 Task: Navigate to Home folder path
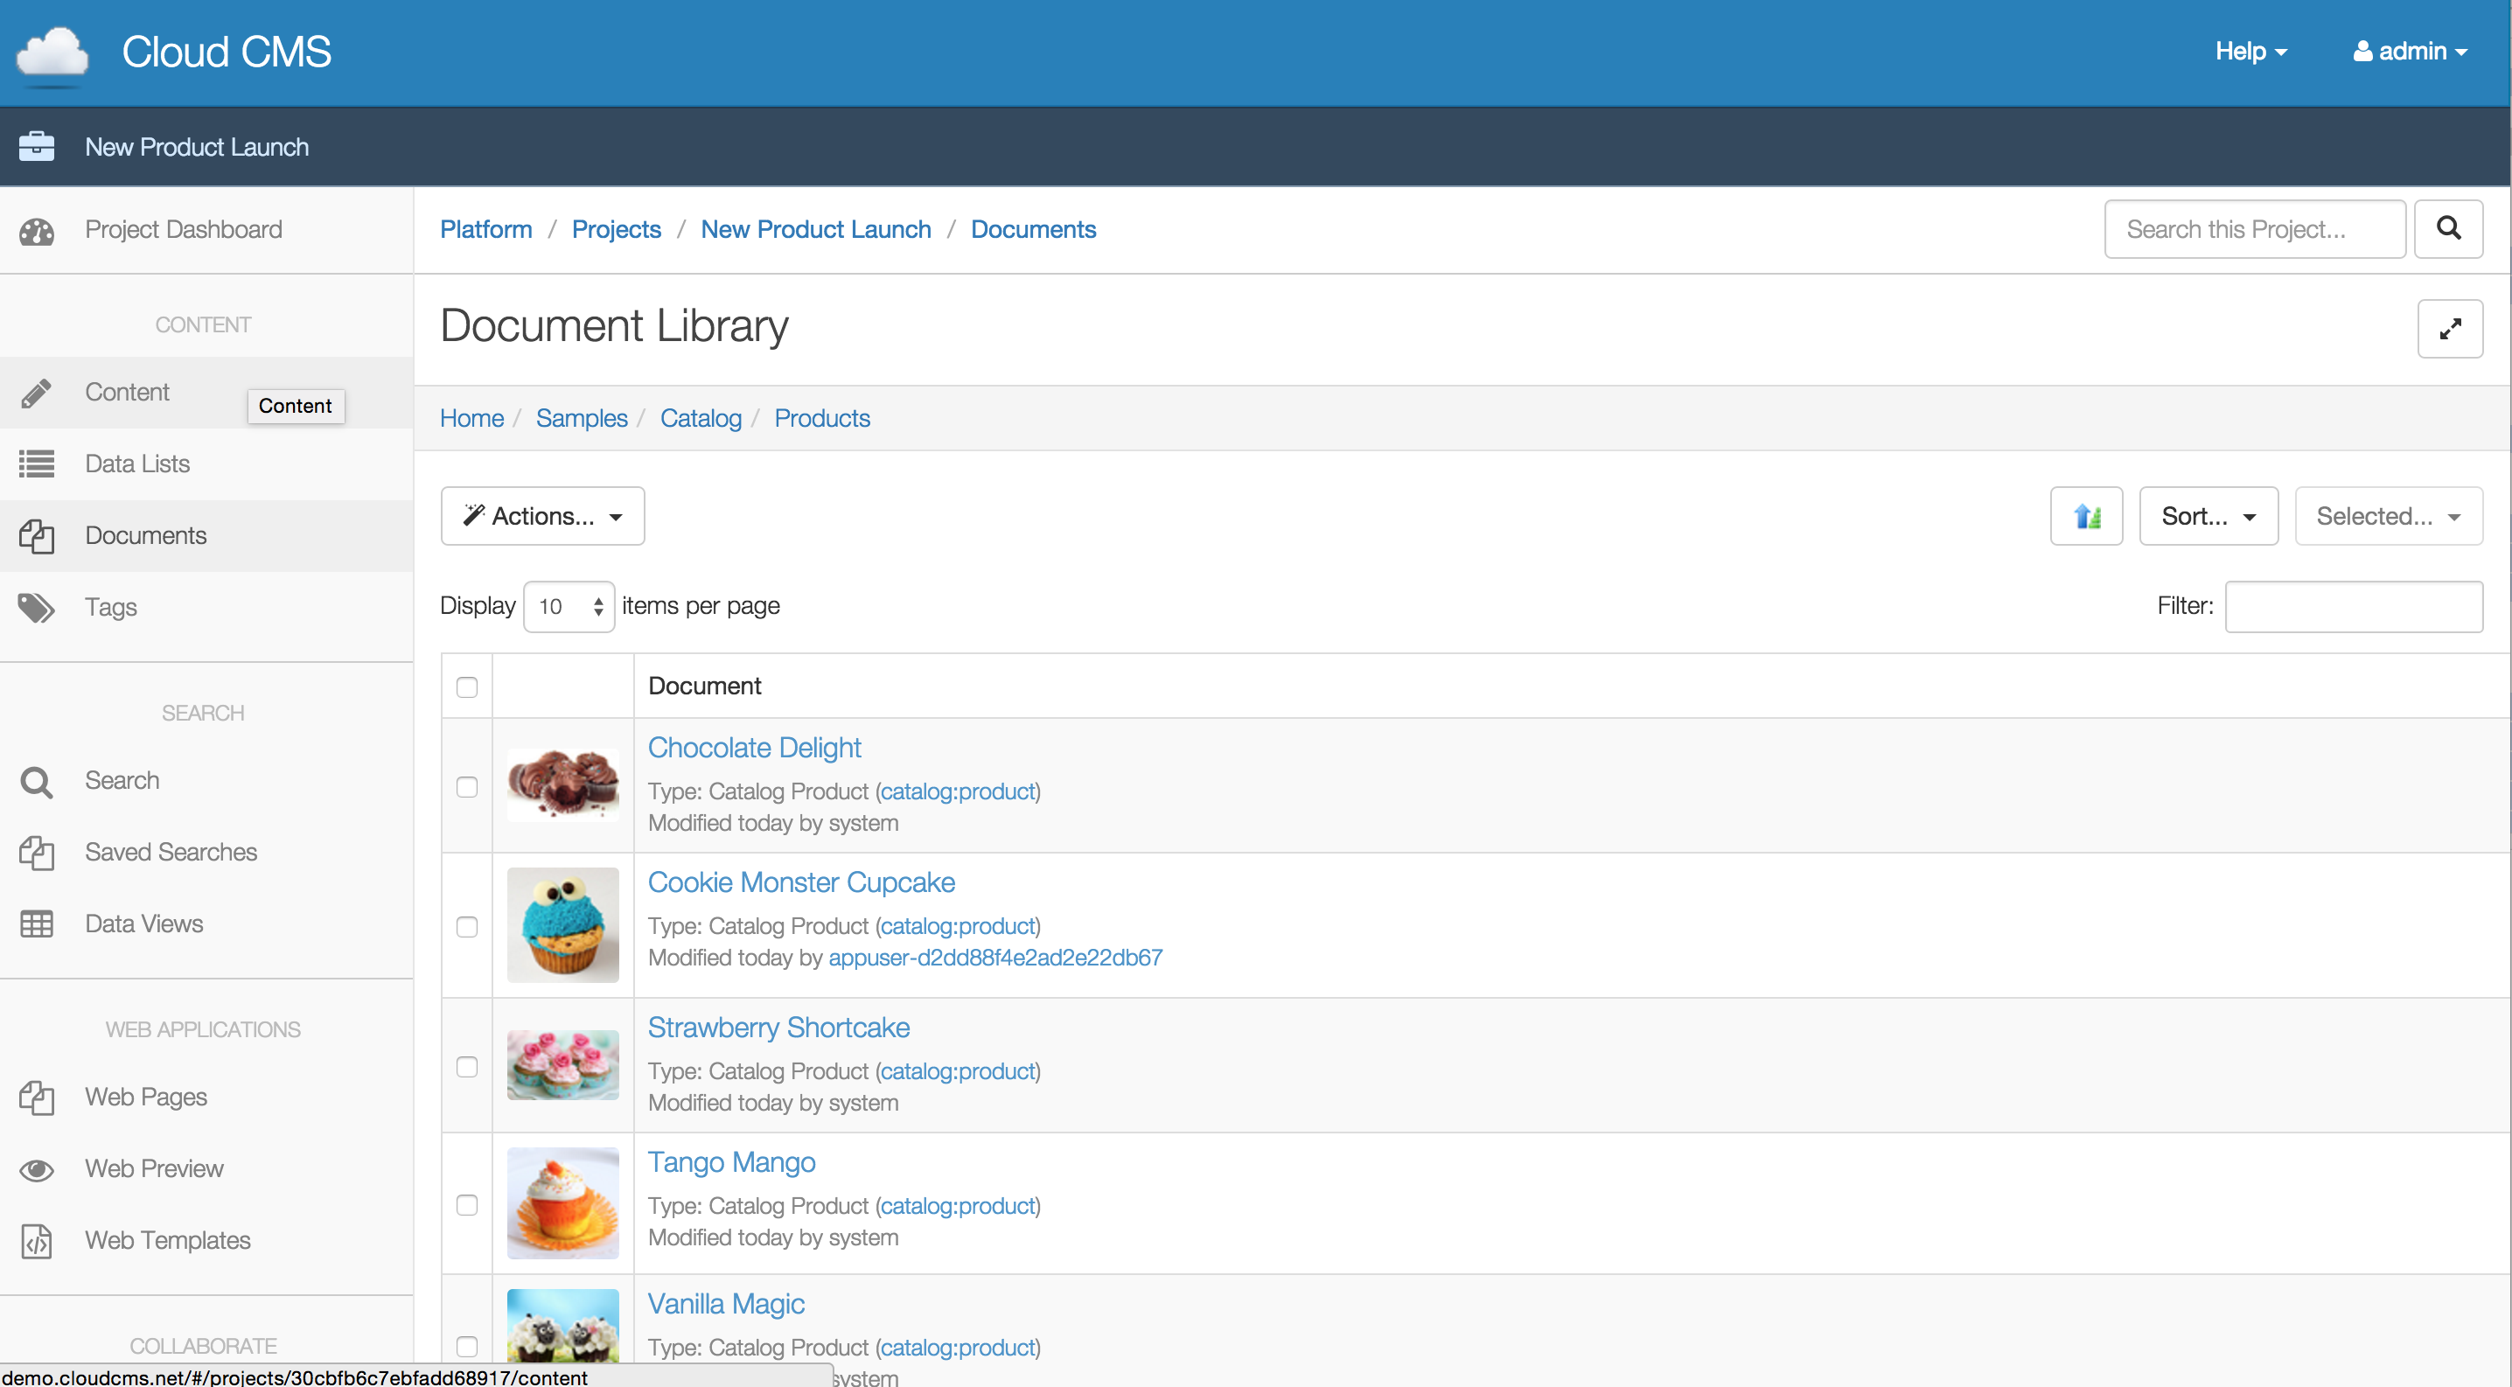coord(472,418)
